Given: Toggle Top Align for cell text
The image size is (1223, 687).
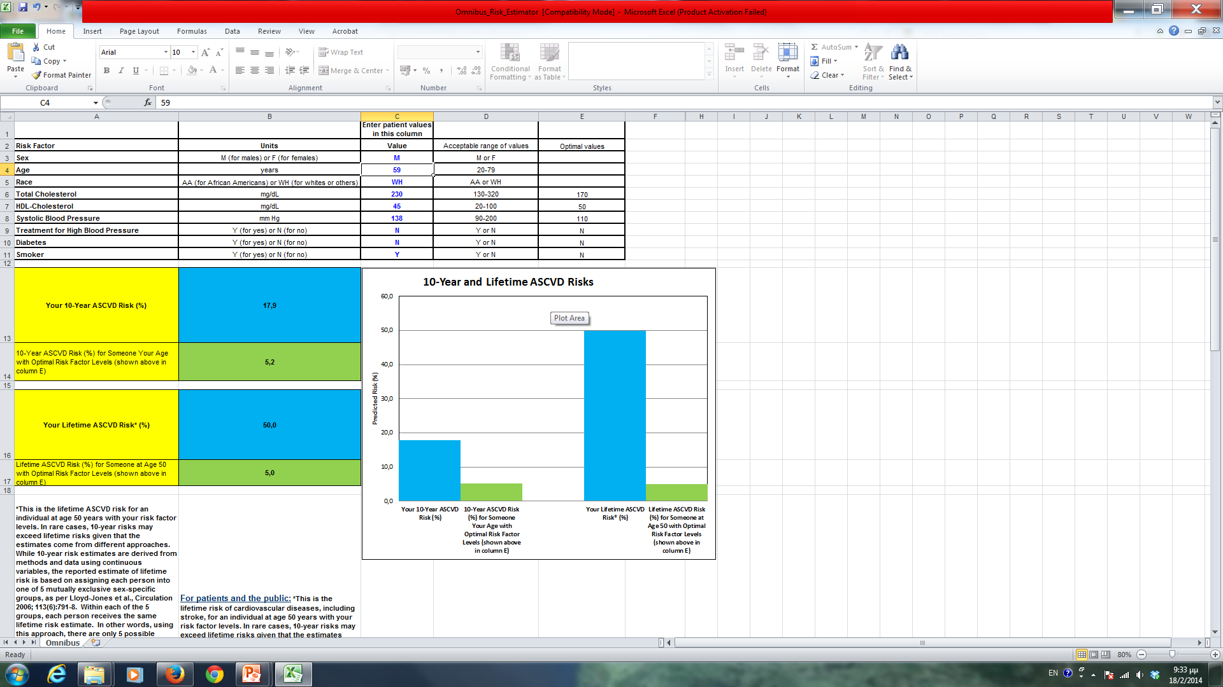Looking at the screenshot, I should 240,52.
